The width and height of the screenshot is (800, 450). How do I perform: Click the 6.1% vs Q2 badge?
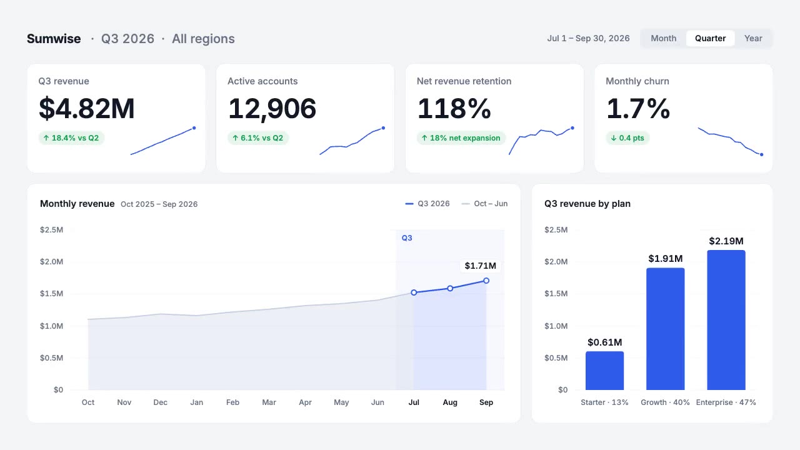[258, 138]
